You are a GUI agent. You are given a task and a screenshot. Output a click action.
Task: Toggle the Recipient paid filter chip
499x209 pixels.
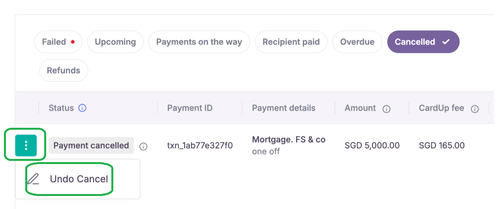pos(291,42)
